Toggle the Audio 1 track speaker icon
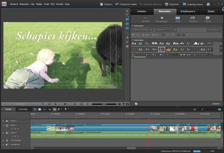 [7, 133]
